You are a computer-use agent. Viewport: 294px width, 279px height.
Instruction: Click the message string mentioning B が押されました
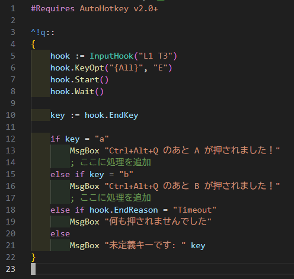pyautogui.click(x=192, y=186)
